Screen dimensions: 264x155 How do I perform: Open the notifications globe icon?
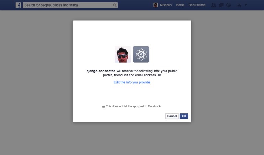pyautogui.click(x=229, y=5)
